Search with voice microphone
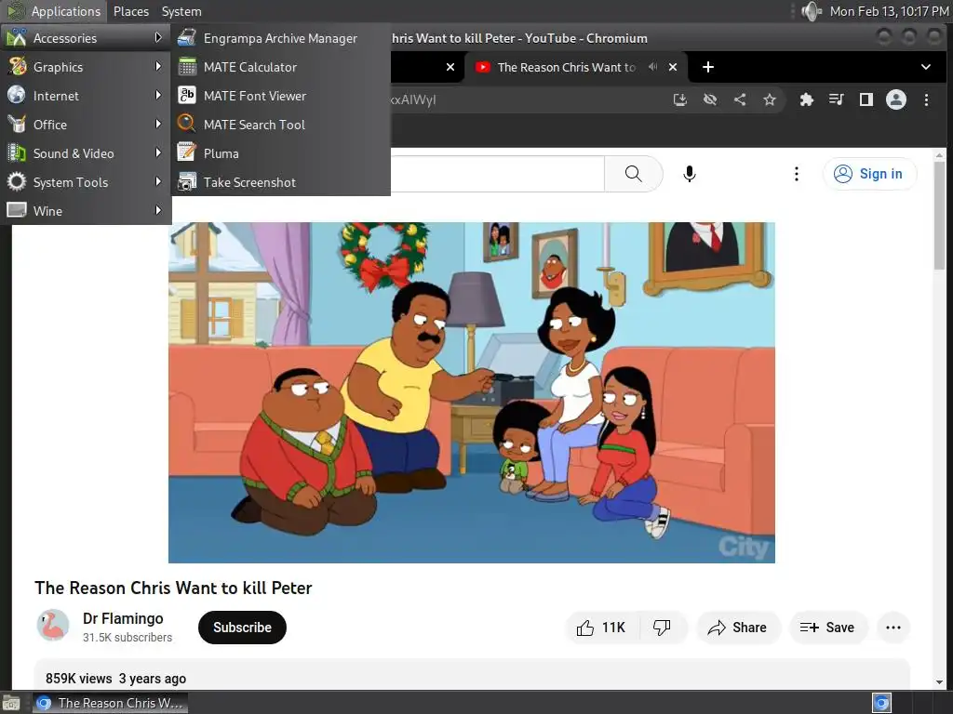 (x=690, y=174)
